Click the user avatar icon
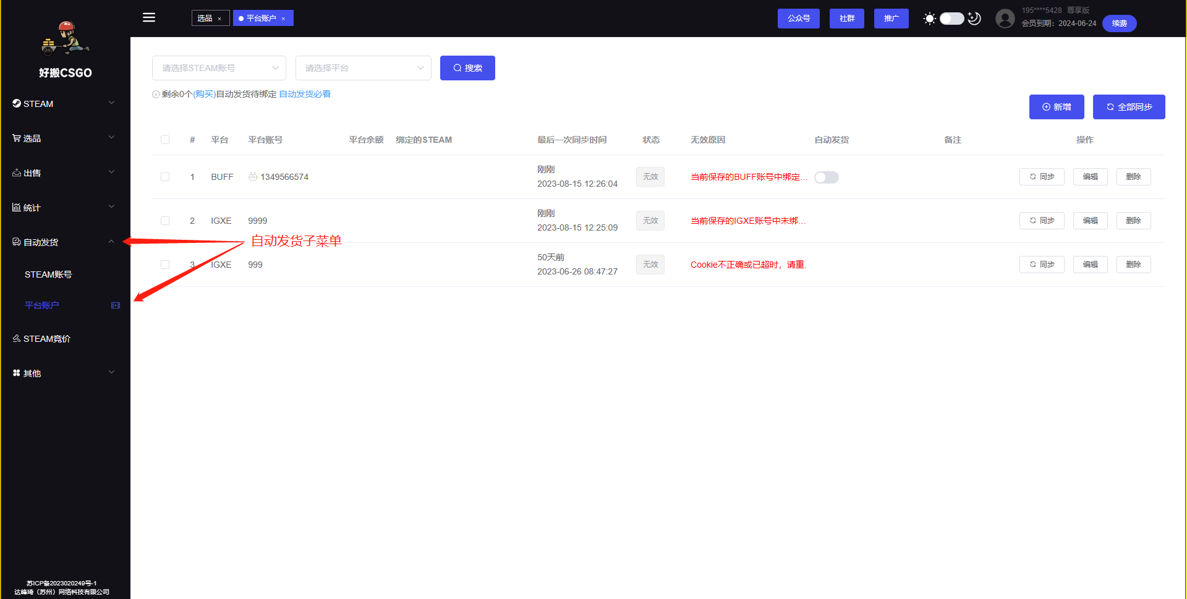The width and height of the screenshot is (1187, 599). pyautogui.click(x=1005, y=19)
